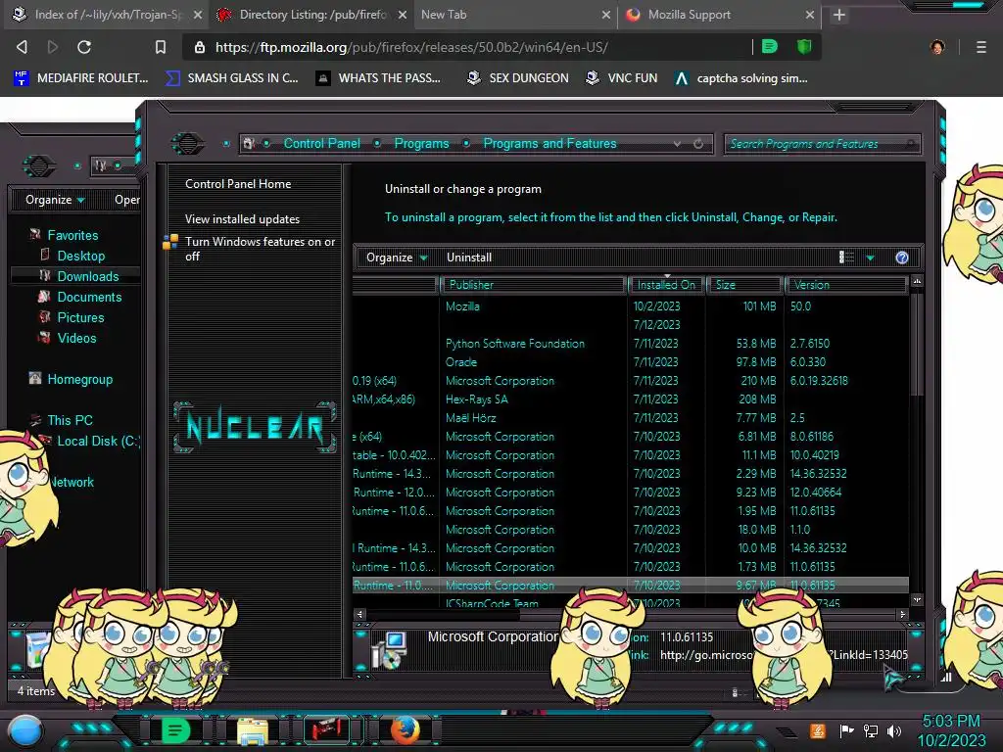Switch to the Mozilla Support tab
The height and width of the screenshot is (752, 1003).
pyautogui.click(x=720, y=15)
